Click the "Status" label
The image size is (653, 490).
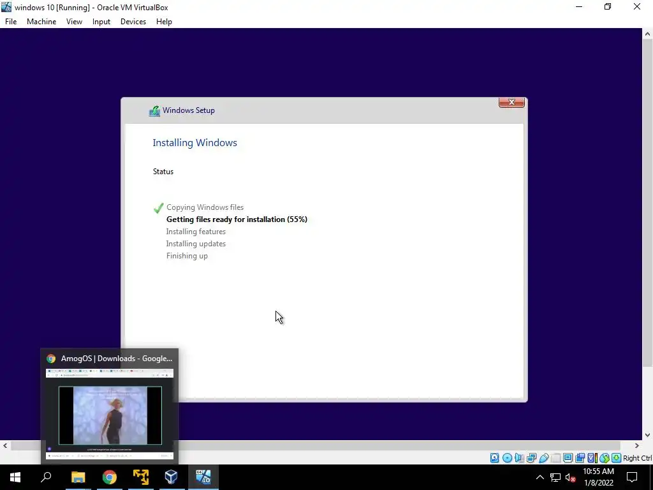point(163,171)
